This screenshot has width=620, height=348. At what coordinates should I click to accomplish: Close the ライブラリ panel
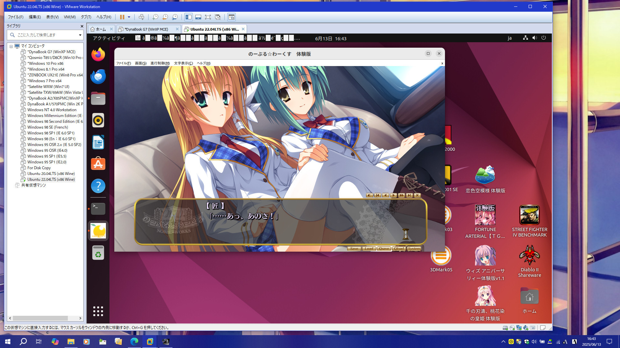click(82, 26)
